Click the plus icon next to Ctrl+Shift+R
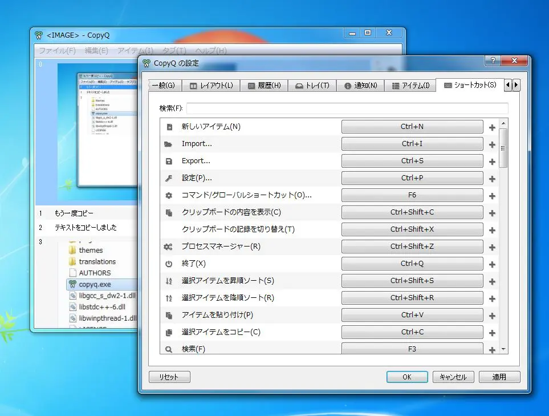The height and width of the screenshot is (416, 549). coord(492,298)
